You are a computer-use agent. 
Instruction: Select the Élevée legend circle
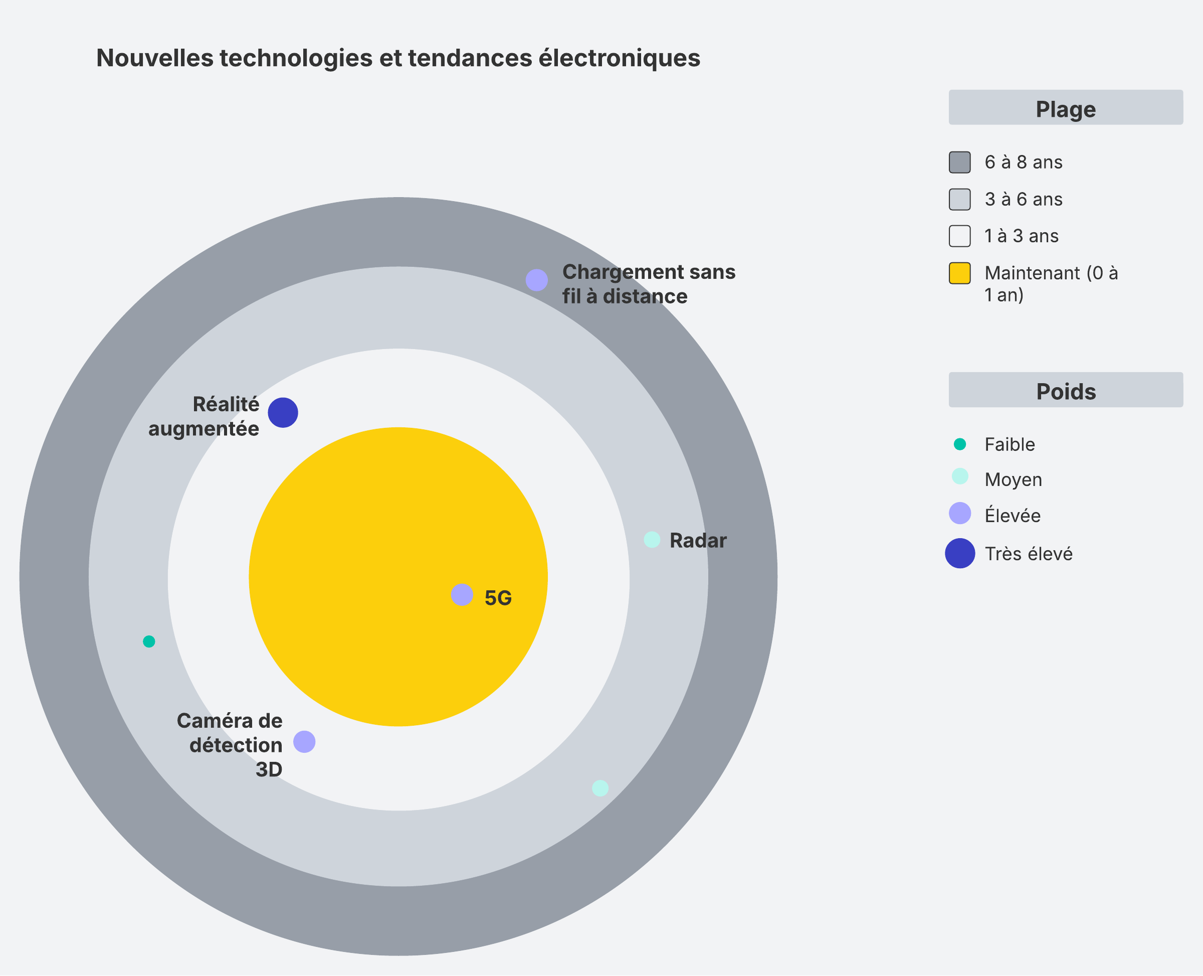point(960,513)
